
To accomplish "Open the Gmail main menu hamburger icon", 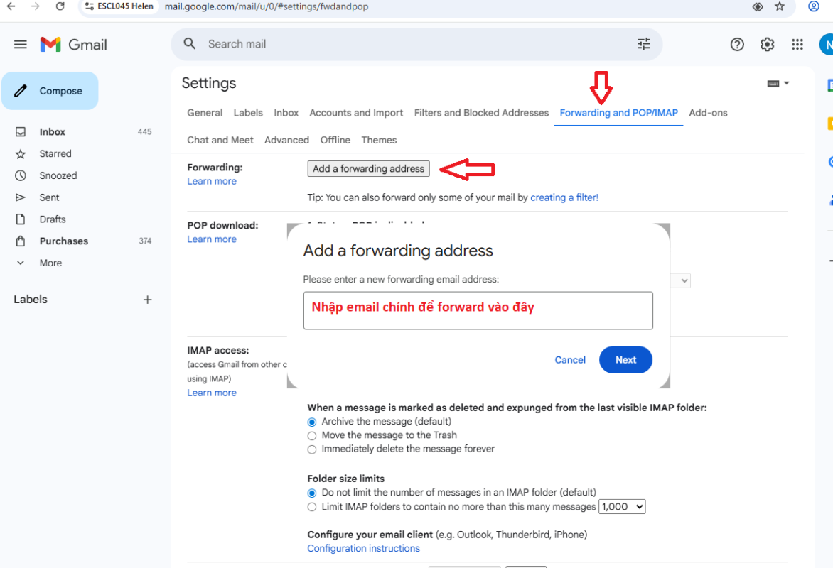I will click(x=21, y=44).
